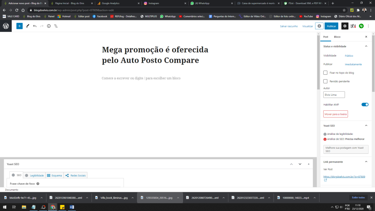Go to browser home page
The image size is (375, 211).
(x=23, y=10)
